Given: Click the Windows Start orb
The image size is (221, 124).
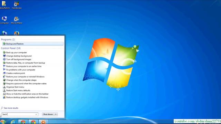Looking at the screenshot, I should point(2,122).
